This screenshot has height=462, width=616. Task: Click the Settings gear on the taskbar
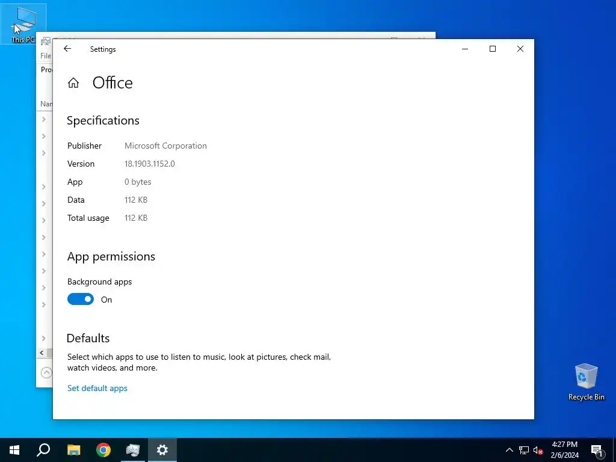(162, 450)
